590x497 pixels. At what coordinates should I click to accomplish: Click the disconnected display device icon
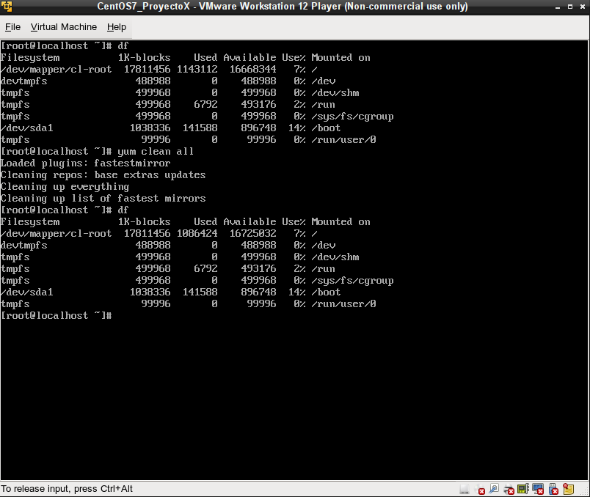pyautogui.click(x=538, y=489)
